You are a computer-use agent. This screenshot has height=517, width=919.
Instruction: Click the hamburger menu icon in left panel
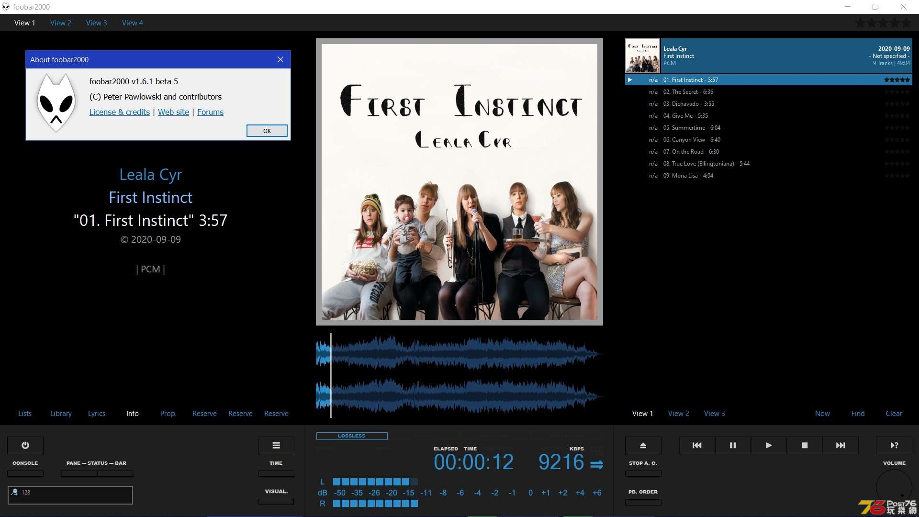coord(276,445)
